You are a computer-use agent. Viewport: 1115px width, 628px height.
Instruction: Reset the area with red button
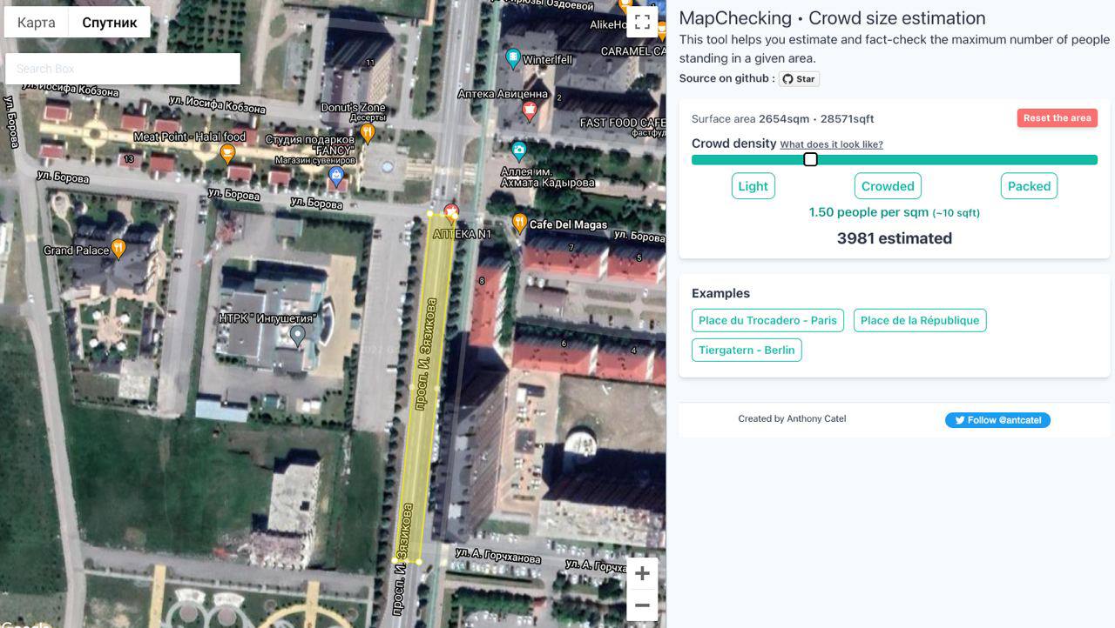(x=1057, y=118)
